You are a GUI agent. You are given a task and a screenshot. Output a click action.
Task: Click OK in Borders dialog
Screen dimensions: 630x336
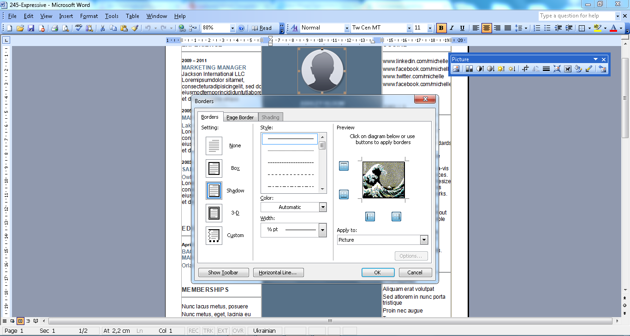pos(377,272)
